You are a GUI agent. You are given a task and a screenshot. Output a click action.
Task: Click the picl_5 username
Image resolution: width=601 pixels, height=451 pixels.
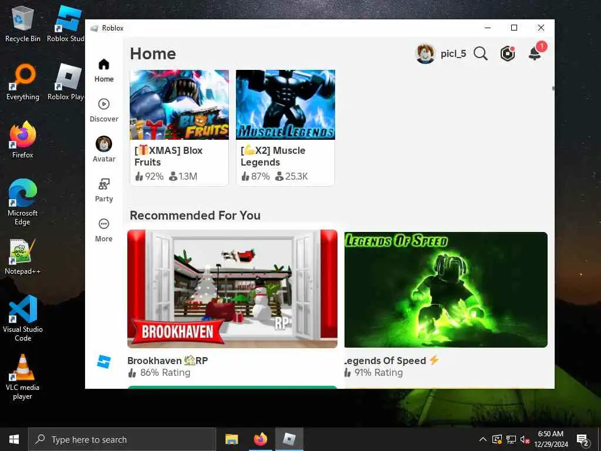pyautogui.click(x=454, y=53)
